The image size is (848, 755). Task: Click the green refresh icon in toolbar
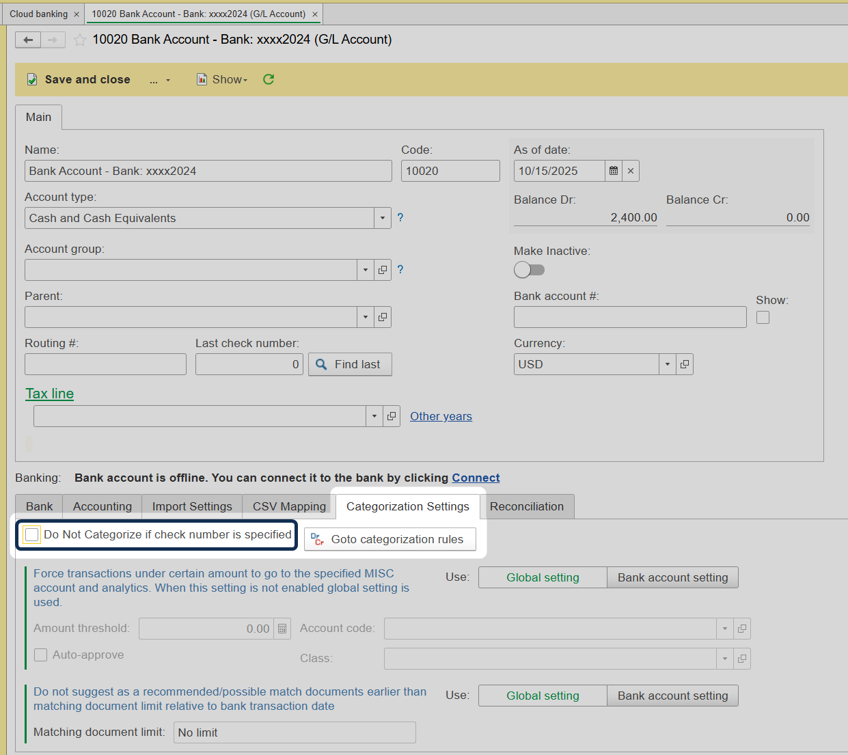(269, 79)
